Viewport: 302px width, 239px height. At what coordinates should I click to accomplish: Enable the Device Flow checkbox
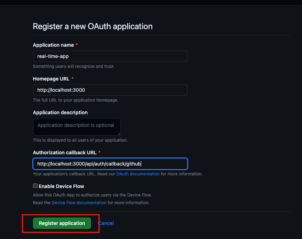[35, 186]
